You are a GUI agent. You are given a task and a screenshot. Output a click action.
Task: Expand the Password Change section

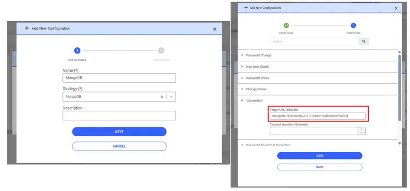[x=318, y=55]
